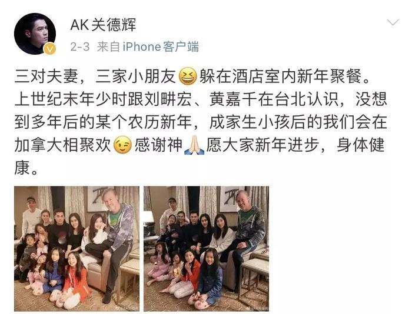Open AK关德辉's profile avatar
The width and height of the screenshot is (412, 314).
click(35, 34)
